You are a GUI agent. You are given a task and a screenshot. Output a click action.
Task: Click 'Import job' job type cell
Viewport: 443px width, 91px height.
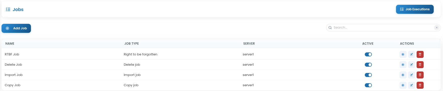(132, 75)
